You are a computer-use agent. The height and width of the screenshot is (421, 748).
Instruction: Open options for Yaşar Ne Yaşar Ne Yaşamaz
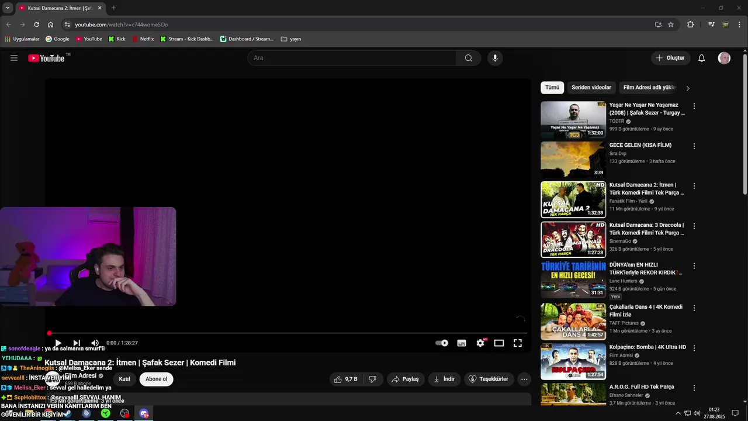point(694,106)
